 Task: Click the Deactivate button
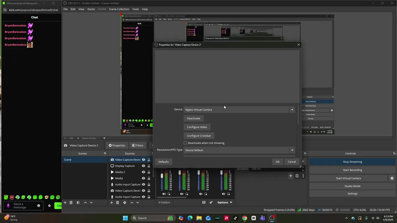tap(194, 118)
